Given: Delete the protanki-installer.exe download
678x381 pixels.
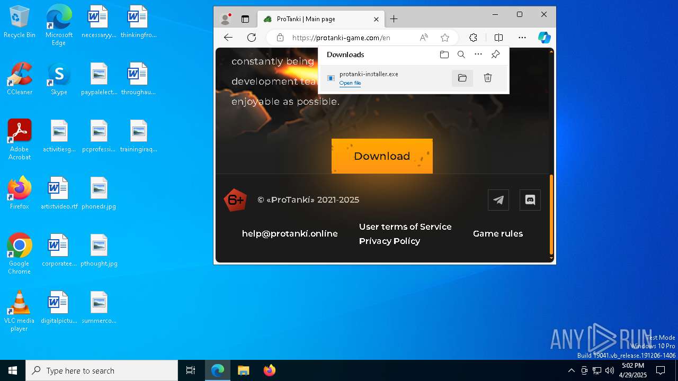Looking at the screenshot, I should 488,78.
